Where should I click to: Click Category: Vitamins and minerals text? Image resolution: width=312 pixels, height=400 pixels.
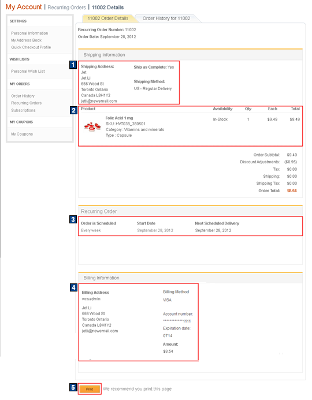135,130
